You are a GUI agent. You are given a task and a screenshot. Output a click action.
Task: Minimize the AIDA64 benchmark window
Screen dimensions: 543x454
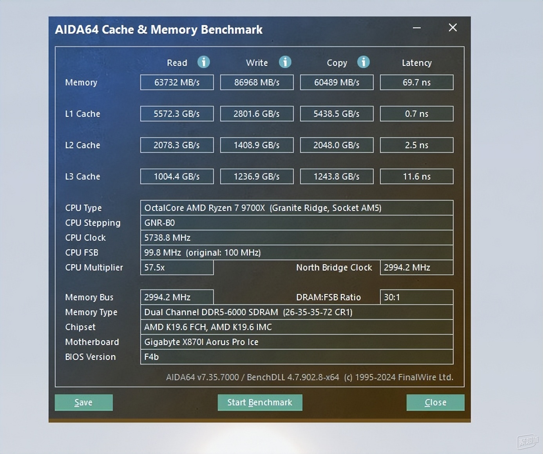click(x=417, y=28)
